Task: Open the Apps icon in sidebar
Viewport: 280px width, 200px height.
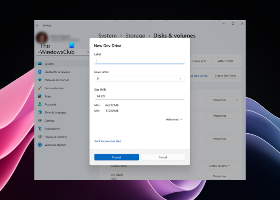Action: tap(40, 96)
